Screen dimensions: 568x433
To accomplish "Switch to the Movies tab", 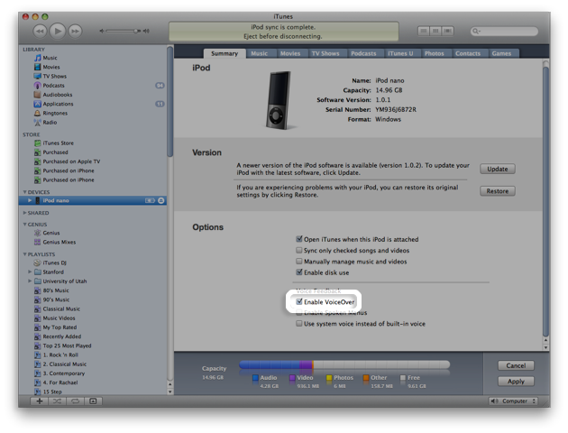I will tap(290, 53).
